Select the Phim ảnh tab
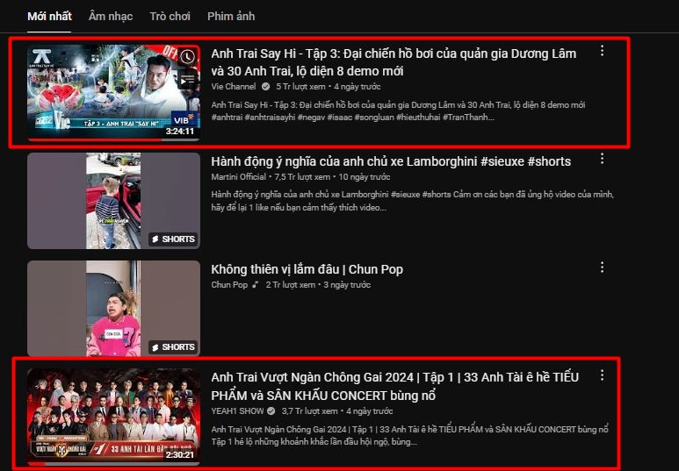 coord(232,17)
